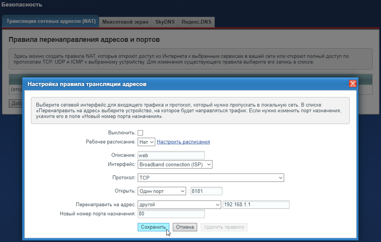Open the SkyDNS tab
The width and height of the screenshot is (381, 242).
point(164,22)
